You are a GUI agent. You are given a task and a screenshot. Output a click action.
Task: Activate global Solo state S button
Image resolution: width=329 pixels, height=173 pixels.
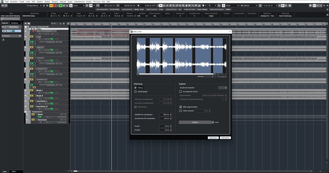55,5
